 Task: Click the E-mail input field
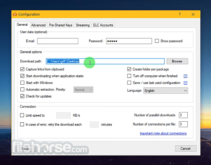[58, 41]
